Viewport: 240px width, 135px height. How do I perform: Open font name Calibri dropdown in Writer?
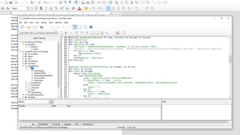(x=28, y=8)
